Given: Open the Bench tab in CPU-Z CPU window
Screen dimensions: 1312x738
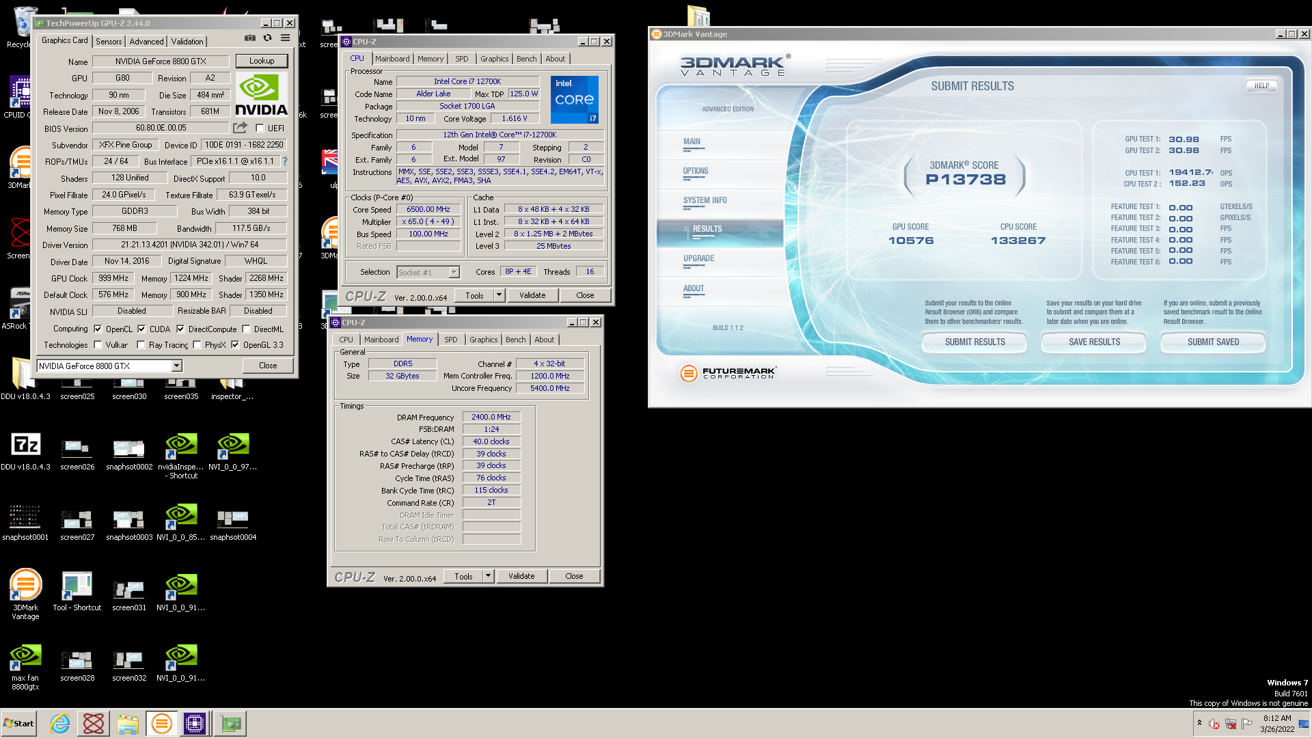Looking at the screenshot, I should pyautogui.click(x=526, y=59).
